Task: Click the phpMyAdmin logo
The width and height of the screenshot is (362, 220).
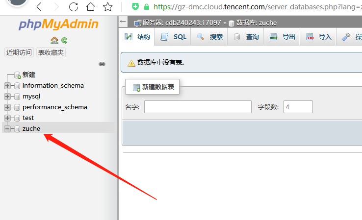Action: (59, 24)
